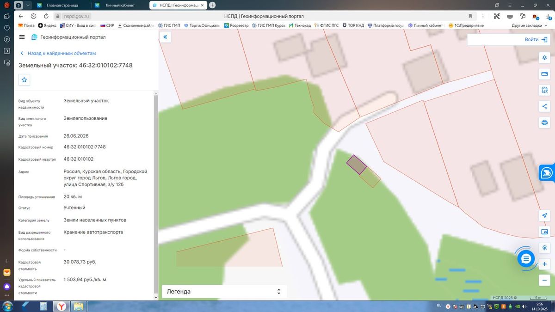Open Yandex browser in taskbar
The image size is (555, 312).
62,306
